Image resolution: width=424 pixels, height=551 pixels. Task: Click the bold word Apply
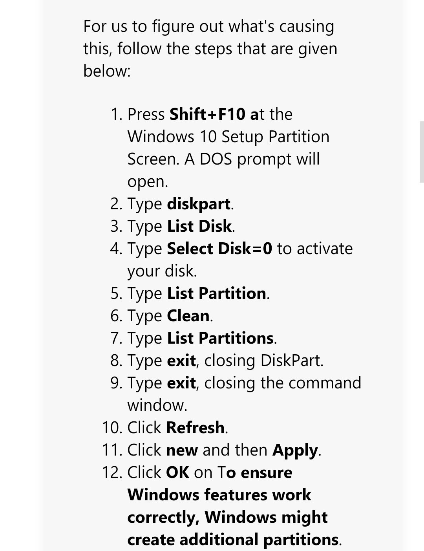point(295,450)
